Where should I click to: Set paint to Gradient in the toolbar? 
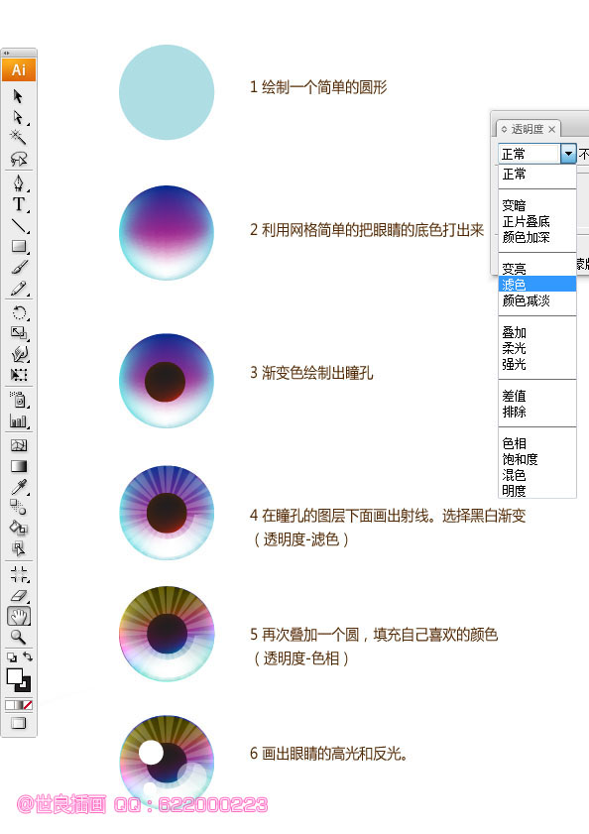[19, 705]
